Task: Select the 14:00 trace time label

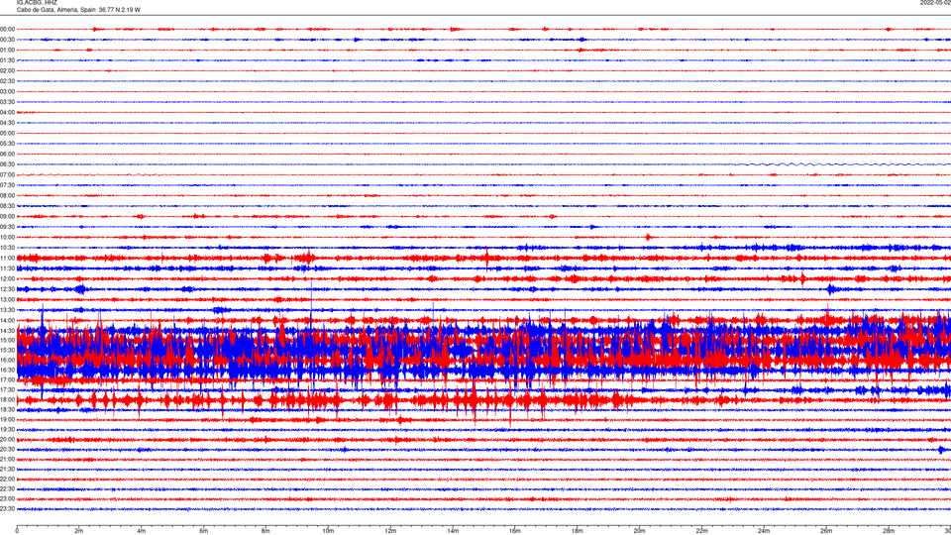Action: point(7,320)
